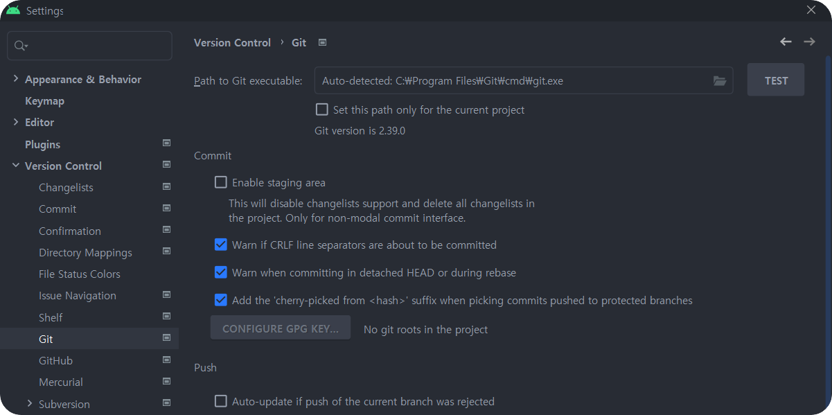The height and width of the screenshot is (415, 832).
Task: Click project settings icon beside GitHub
Action: (x=166, y=360)
